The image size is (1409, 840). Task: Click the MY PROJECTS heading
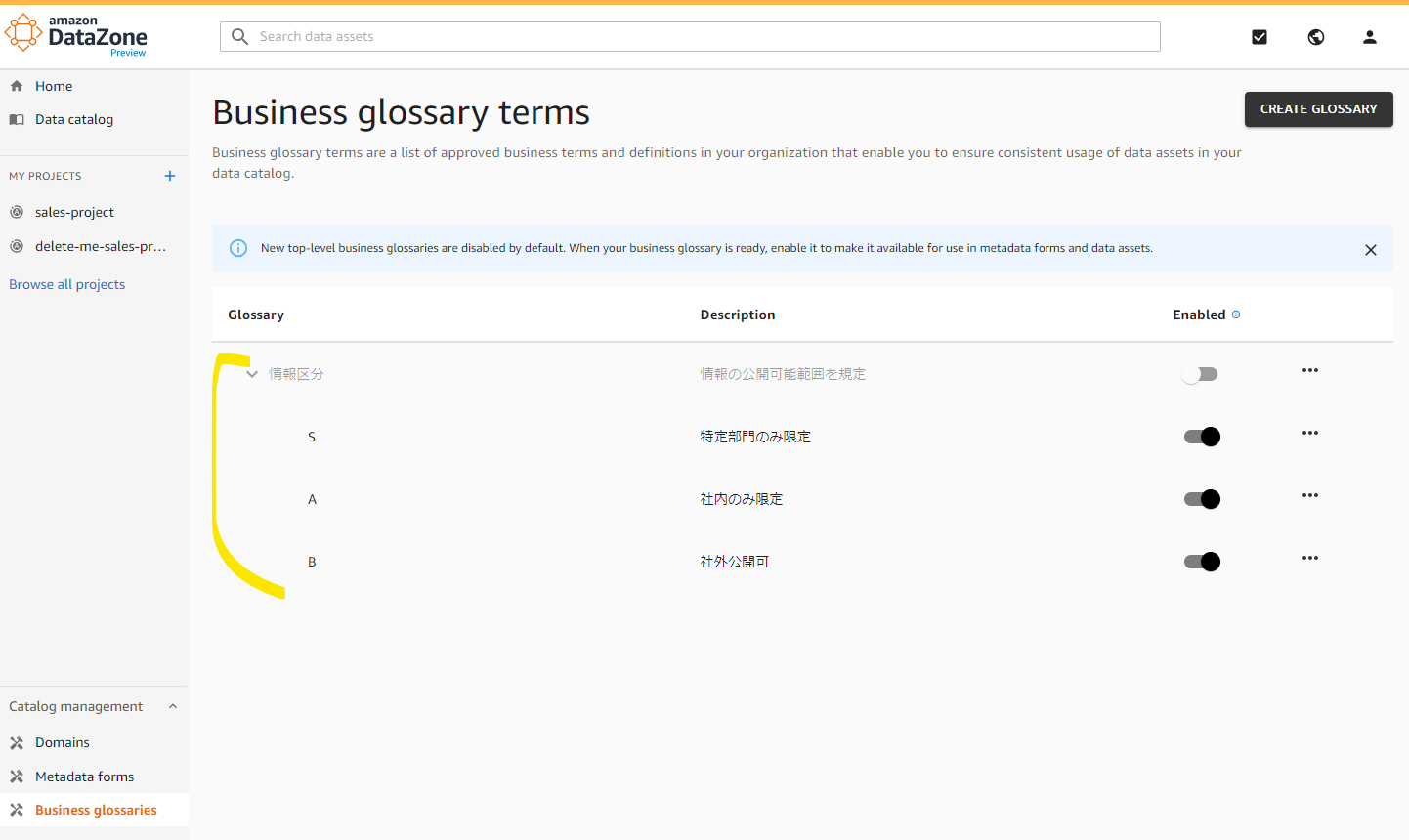click(x=45, y=176)
